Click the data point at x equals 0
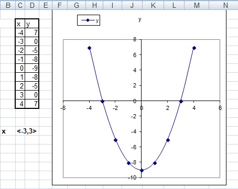 (x=142, y=171)
